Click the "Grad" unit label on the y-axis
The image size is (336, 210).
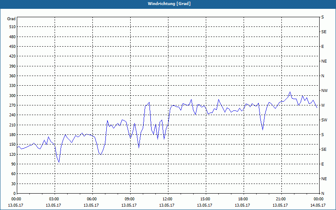[11, 19]
